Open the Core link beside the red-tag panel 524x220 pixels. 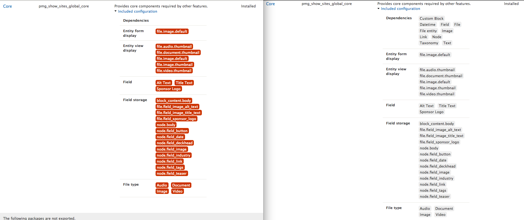[7, 6]
